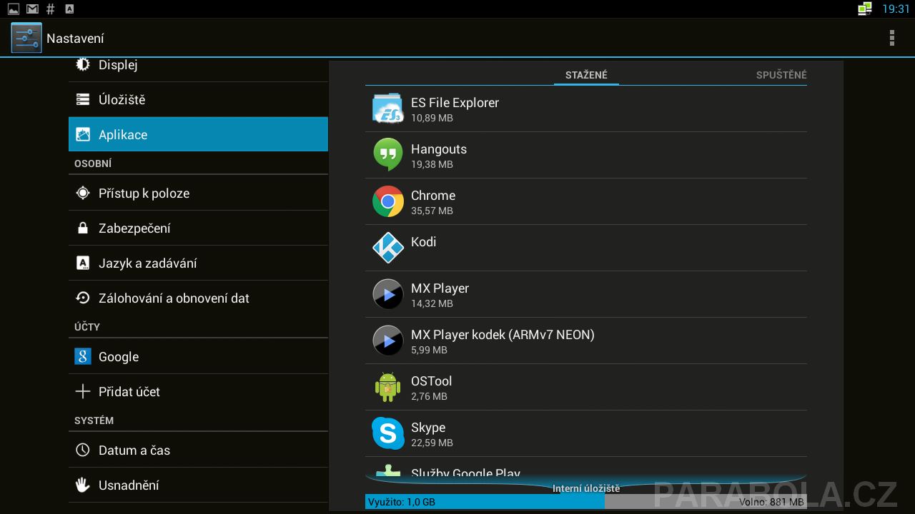The height and width of the screenshot is (514, 915).
Task: Tap the A keyboard notification icon in status bar
Action: pyautogui.click(x=69, y=9)
